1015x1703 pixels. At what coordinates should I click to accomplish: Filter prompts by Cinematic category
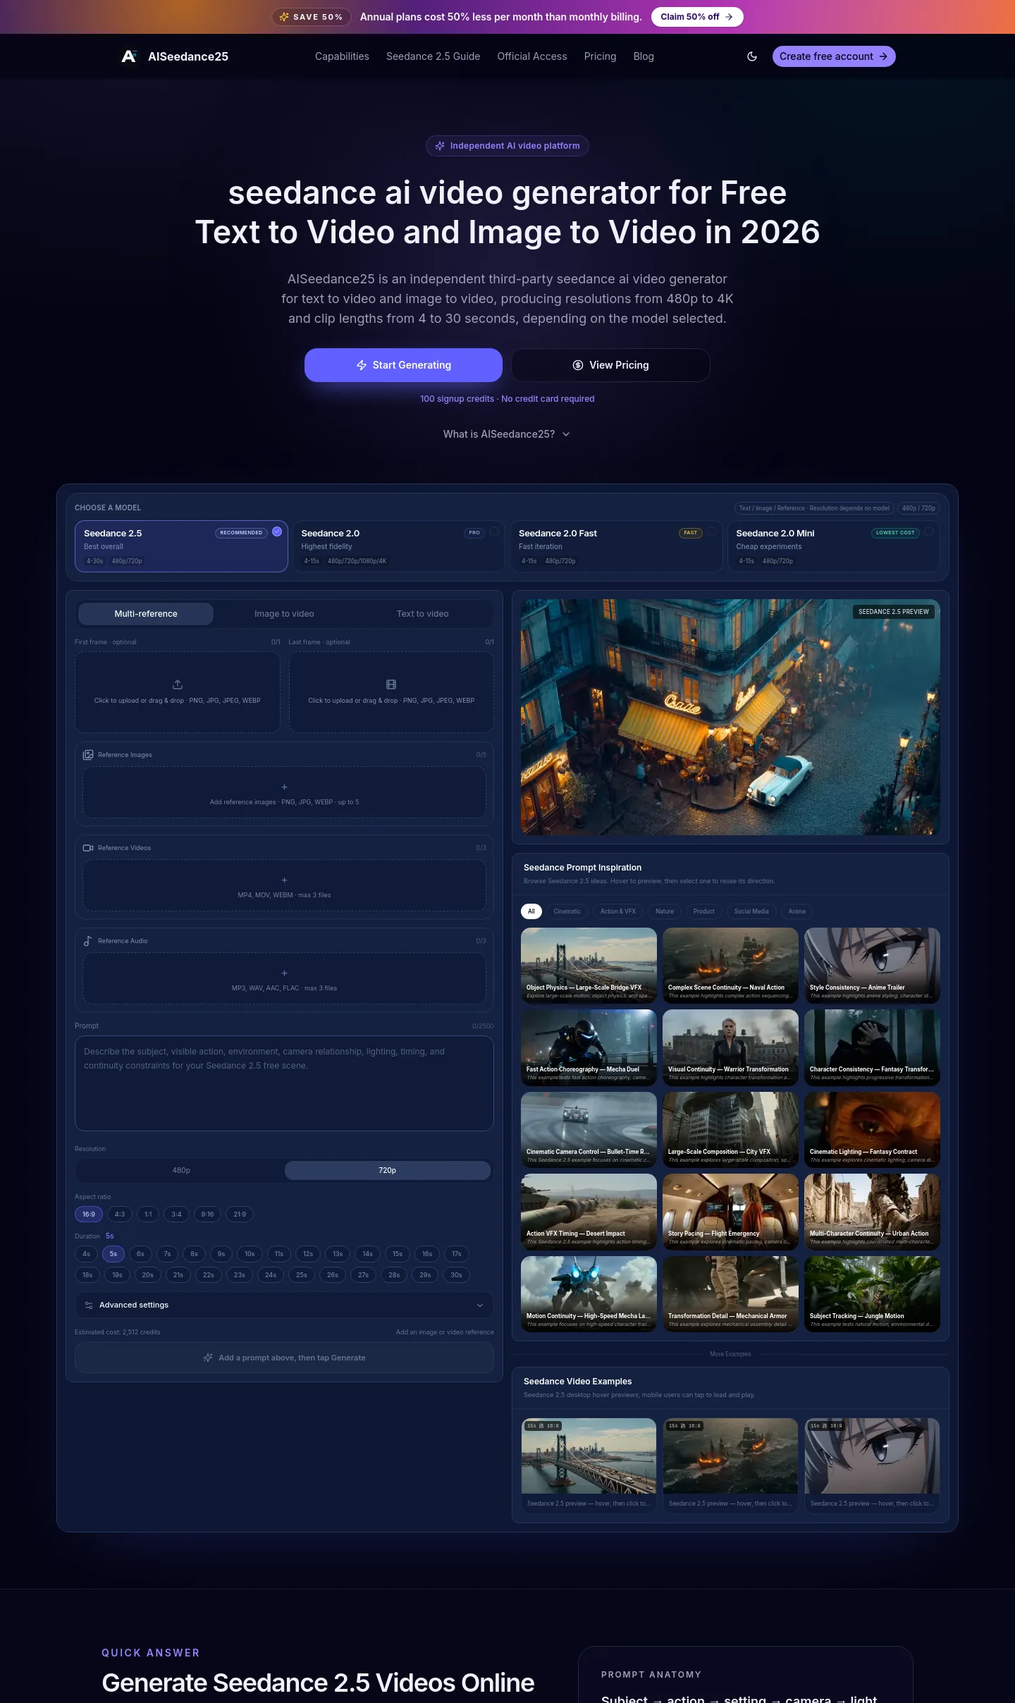[567, 911]
